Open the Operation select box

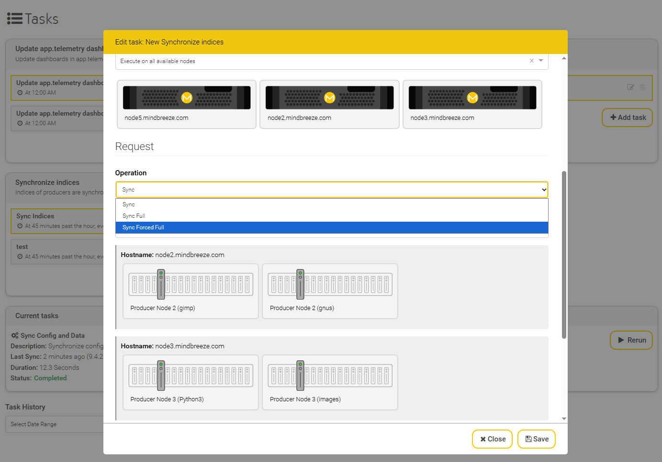point(332,190)
